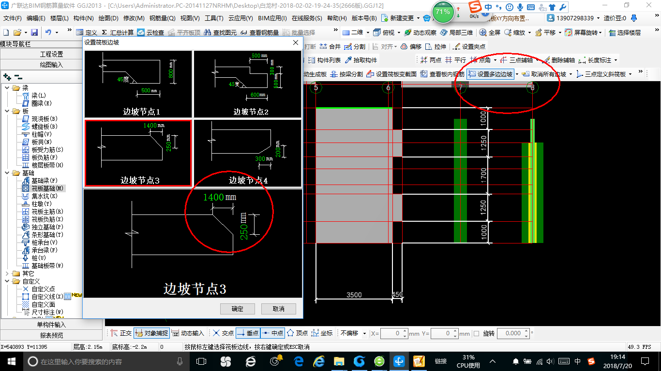Select 集水坑(K) in the tree

[40, 196]
